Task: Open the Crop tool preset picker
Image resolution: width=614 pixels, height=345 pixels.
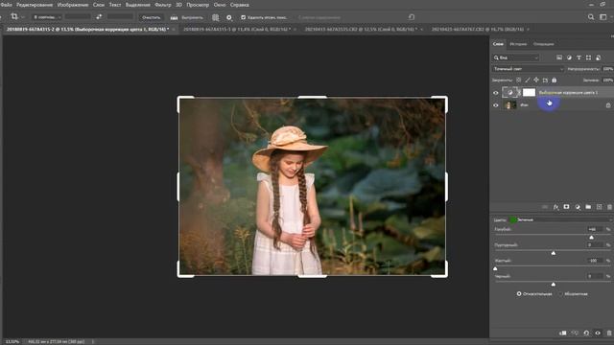Action: (x=16, y=17)
